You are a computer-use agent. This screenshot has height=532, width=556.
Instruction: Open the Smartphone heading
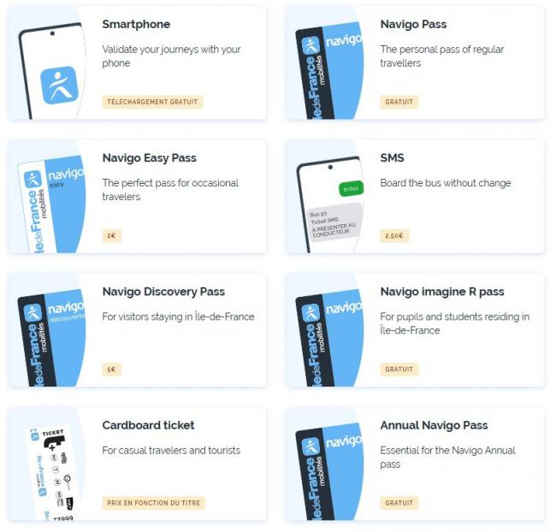tap(136, 24)
